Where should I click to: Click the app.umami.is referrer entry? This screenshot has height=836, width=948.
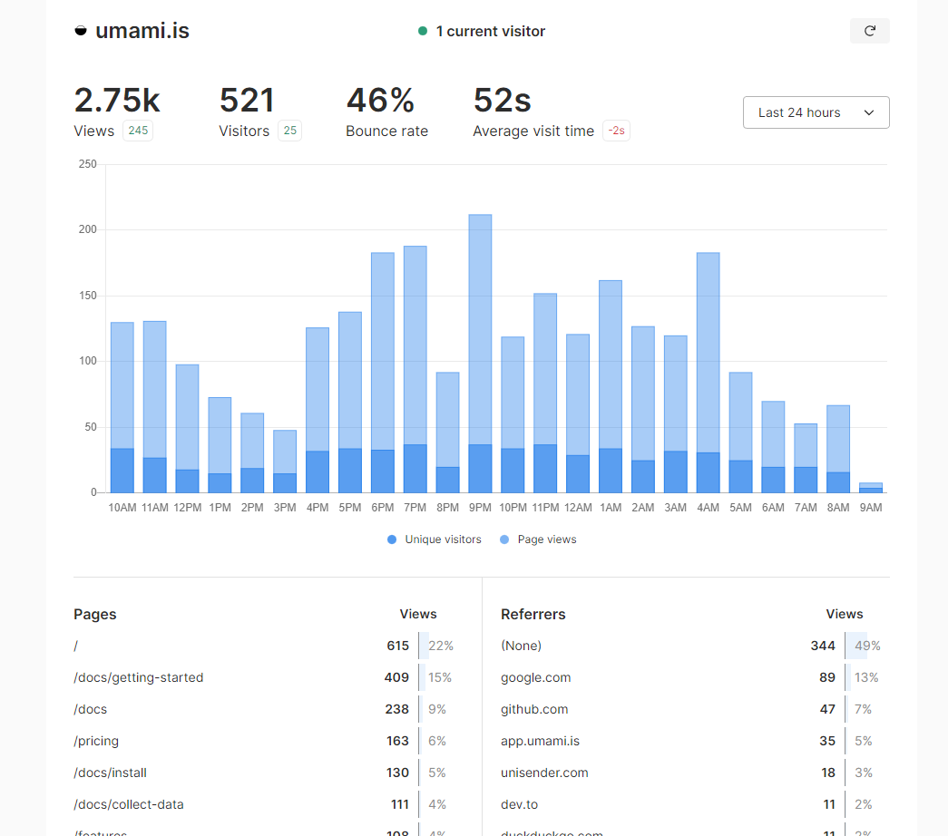540,741
